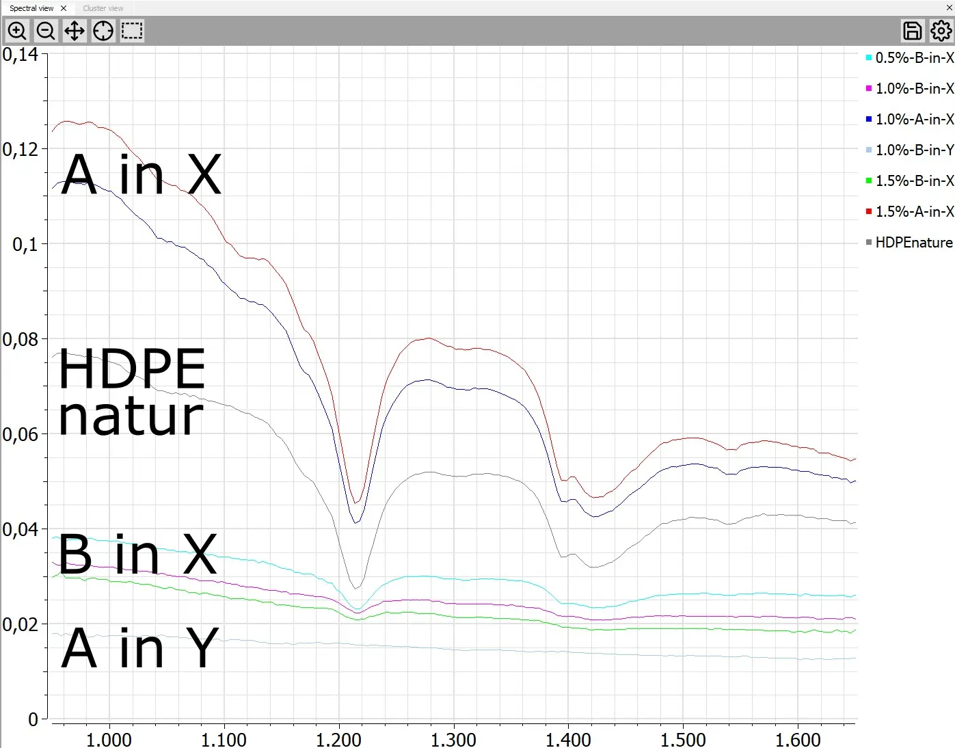Open the Cluster view tab
The height and width of the screenshot is (748, 955).
103,8
